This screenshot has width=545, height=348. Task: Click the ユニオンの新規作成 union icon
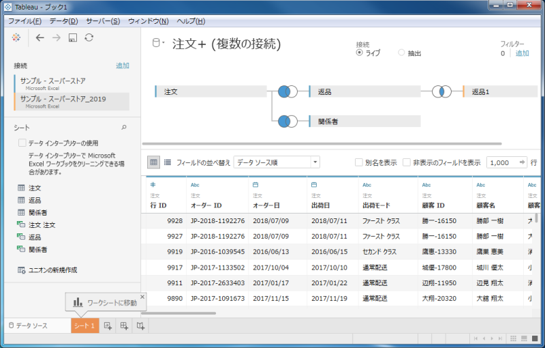(21, 270)
